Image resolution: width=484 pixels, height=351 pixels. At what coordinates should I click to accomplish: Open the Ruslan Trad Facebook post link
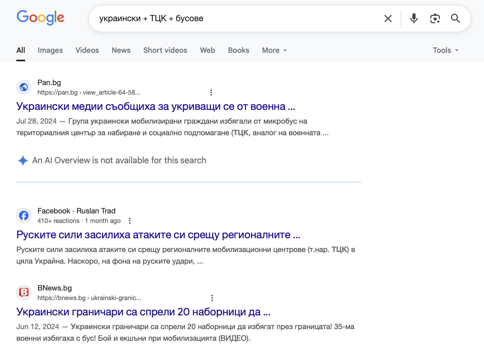click(158, 235)
